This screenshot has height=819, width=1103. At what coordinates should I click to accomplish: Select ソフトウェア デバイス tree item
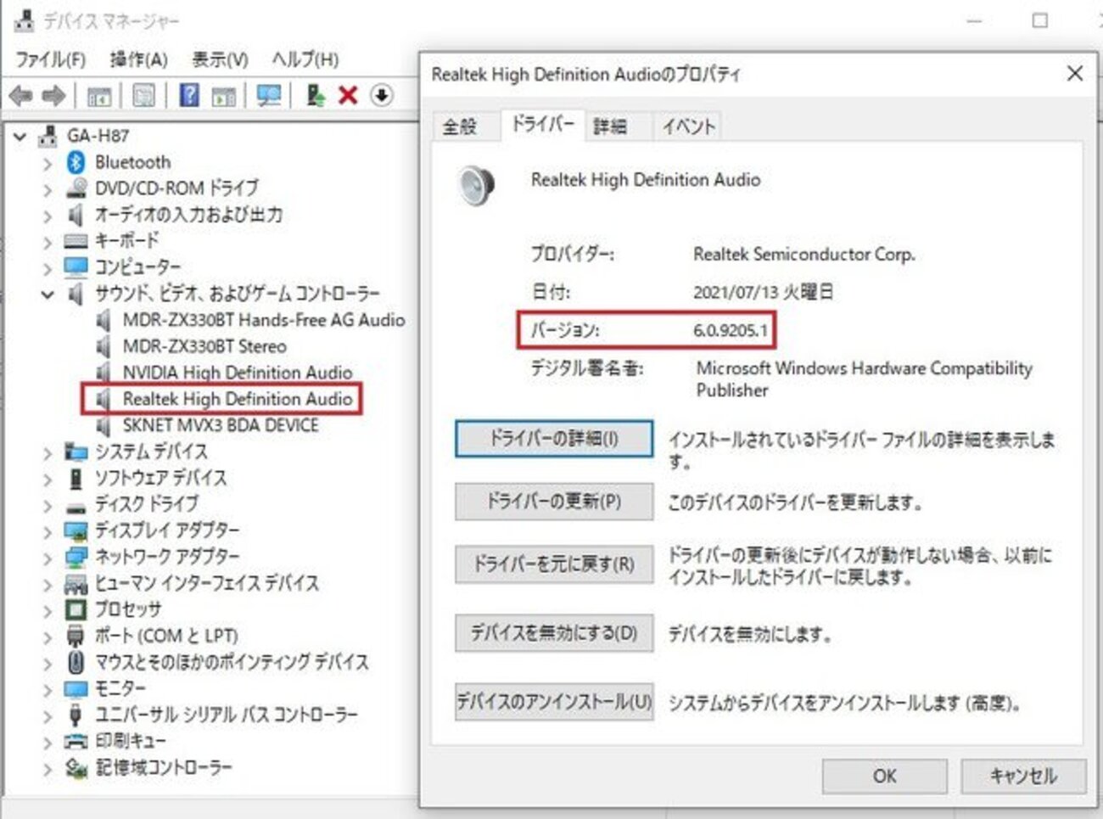tap(160, 478)
